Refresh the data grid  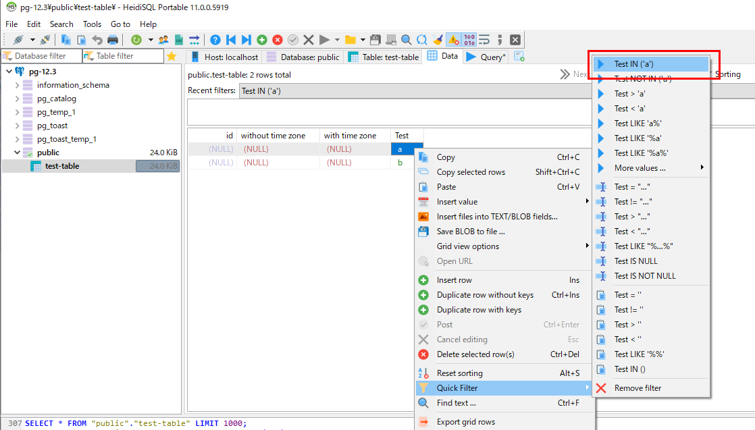(x=134, y=40)
